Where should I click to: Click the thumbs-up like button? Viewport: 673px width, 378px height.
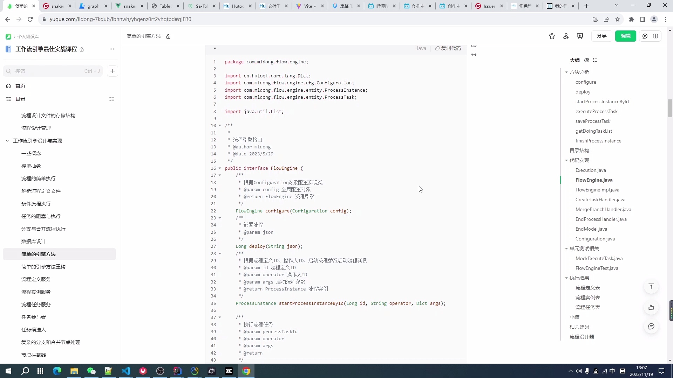651,308
